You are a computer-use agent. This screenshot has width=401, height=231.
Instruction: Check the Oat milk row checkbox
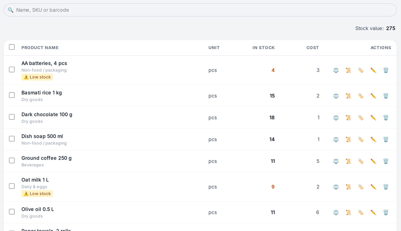tap(12, 186)
